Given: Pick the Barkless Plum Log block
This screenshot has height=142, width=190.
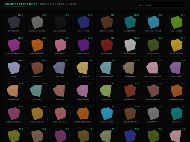Looking at the screenshot, I should [153, 92].
